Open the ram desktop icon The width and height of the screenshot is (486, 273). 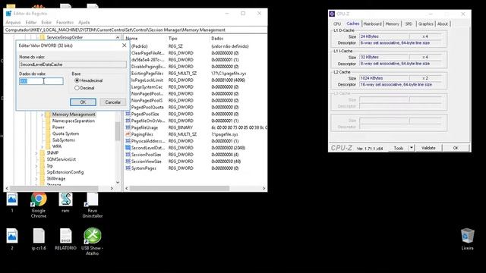coord(65,199)
